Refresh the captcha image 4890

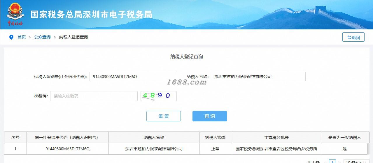click(x=159, y=96)
